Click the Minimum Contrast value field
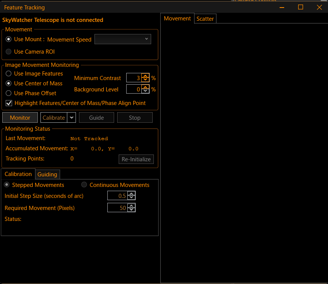 click(x=134, y=78)
